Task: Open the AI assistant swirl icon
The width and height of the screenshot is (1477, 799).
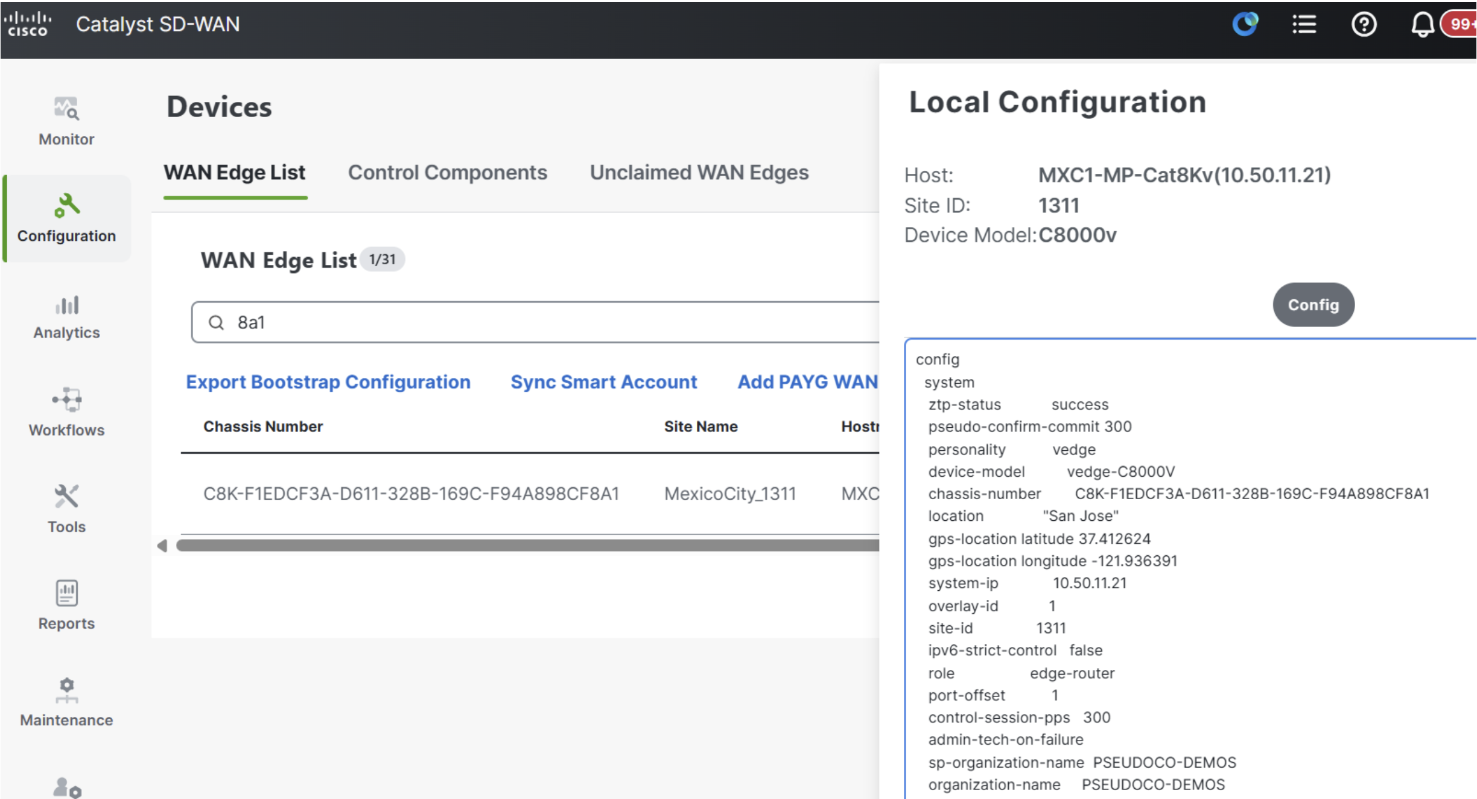Action: point(1245,24)
